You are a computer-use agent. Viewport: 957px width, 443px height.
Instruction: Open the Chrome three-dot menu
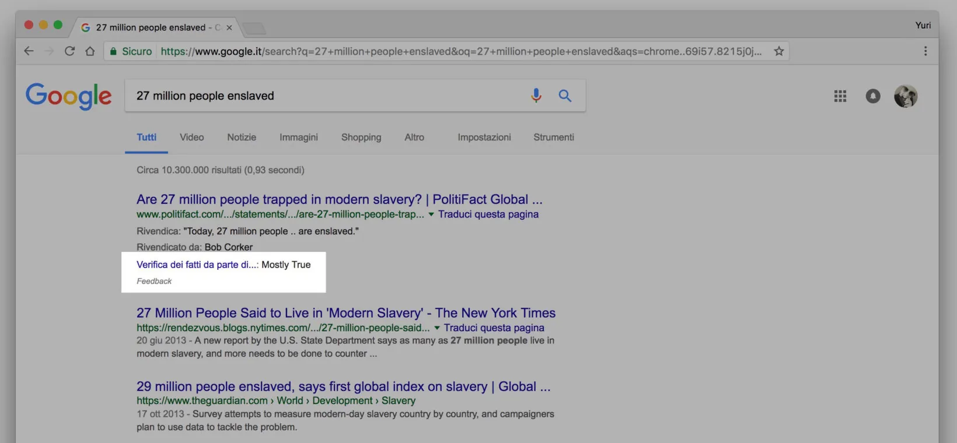(x=925, y=51)
